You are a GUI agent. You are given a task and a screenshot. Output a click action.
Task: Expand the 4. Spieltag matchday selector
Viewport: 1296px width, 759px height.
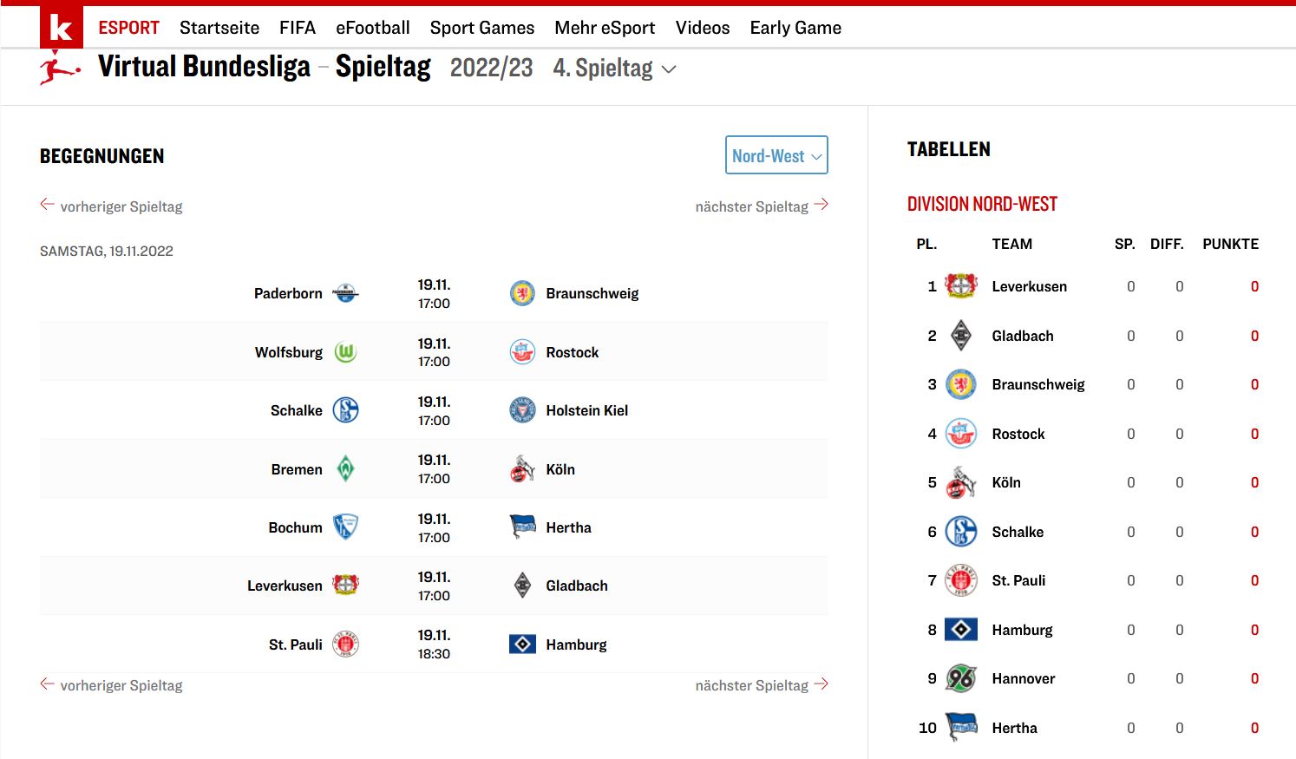(614, 69)
